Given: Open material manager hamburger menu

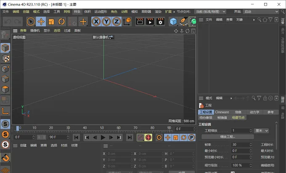Looking at the screenshot, I should [15, 146].
